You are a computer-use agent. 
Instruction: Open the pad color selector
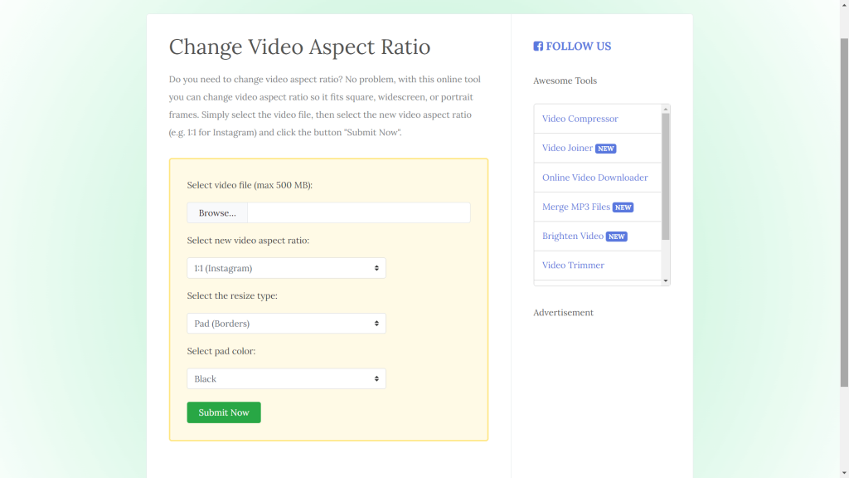[x=286, y=379]
